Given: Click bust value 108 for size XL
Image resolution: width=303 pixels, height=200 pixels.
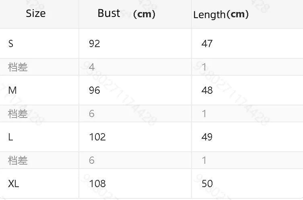Looking at the screenshot, I should [97, 184].
